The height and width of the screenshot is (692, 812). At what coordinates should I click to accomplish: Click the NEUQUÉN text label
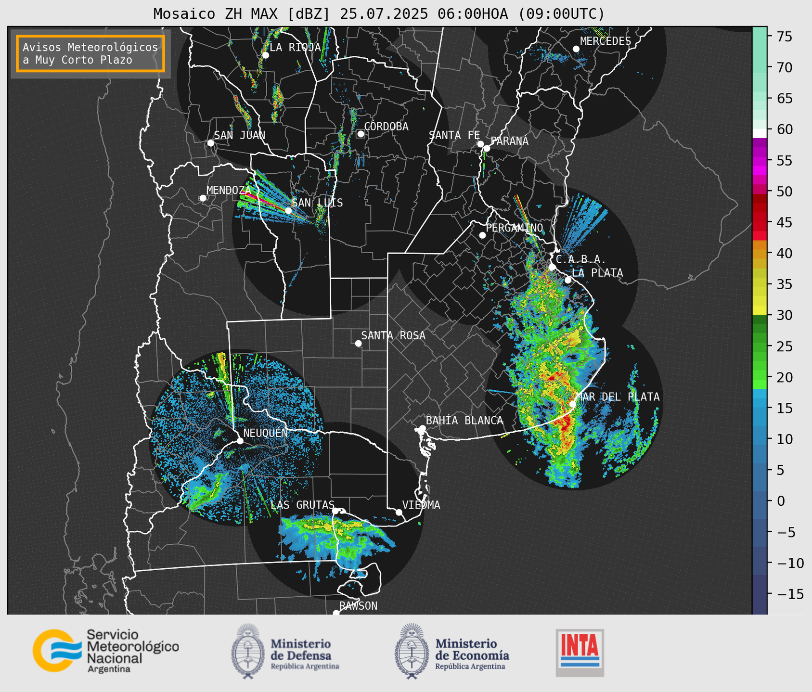coord(266,433)
